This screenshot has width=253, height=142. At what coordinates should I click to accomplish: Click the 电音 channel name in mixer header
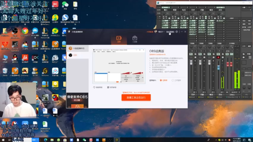coord(184,10)
